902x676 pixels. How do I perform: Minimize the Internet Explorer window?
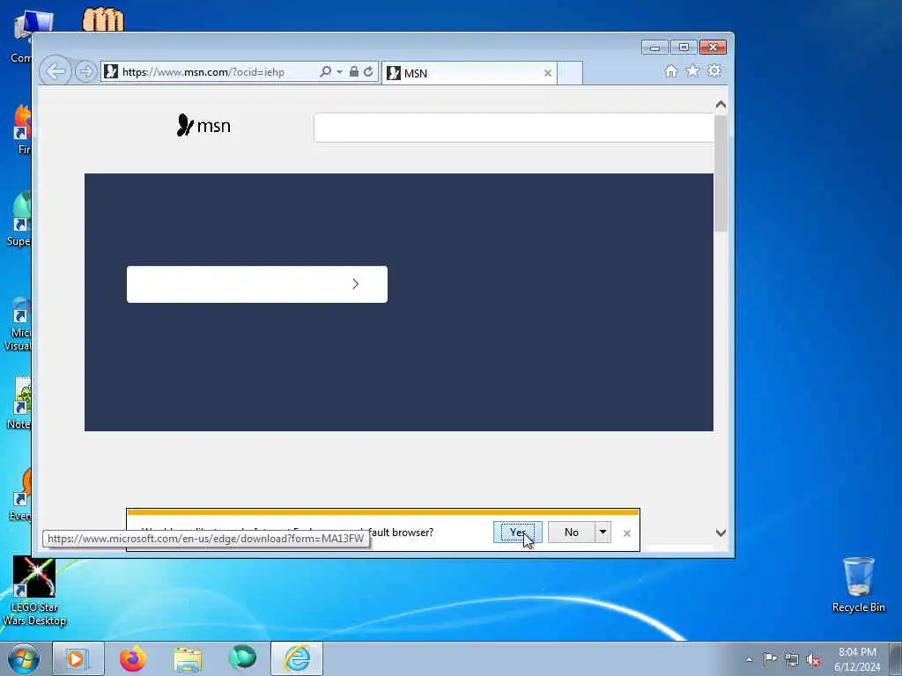(654, 48)
